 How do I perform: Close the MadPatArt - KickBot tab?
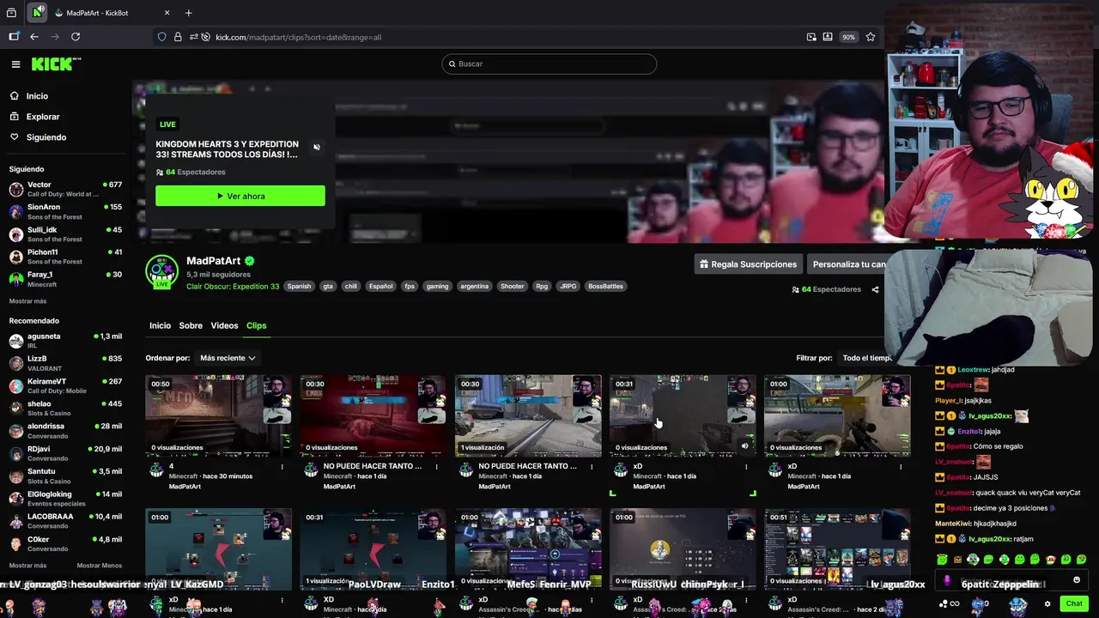click(x=167, y=13)
